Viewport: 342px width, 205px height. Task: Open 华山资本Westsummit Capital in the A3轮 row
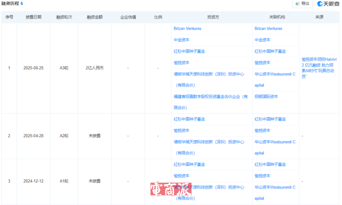click(274, 74)
